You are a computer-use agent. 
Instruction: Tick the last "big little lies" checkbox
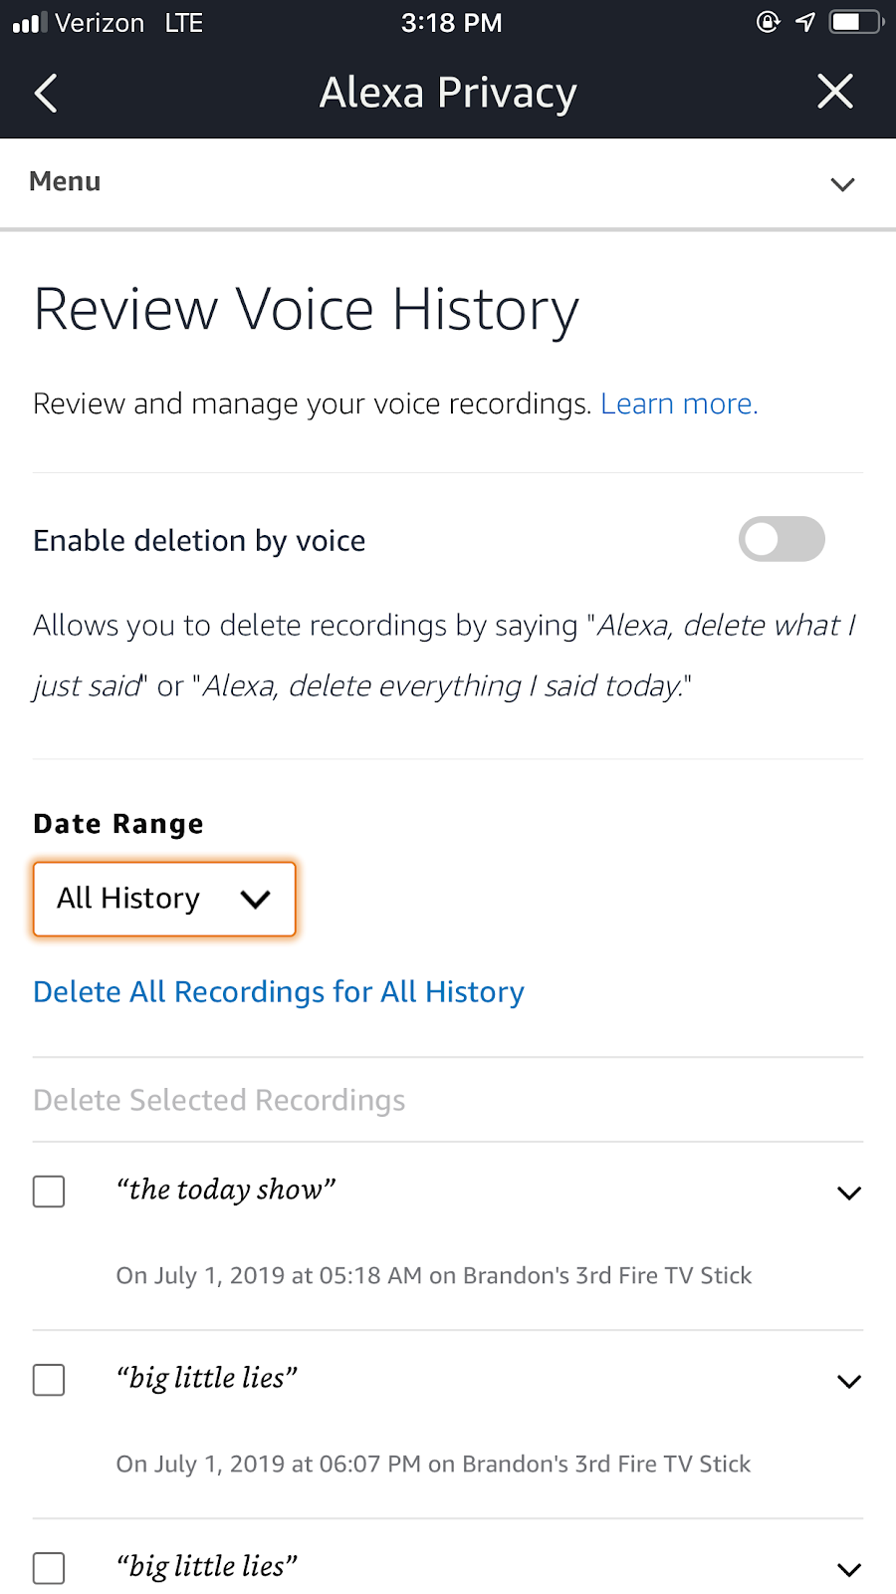pos(49,1568)
